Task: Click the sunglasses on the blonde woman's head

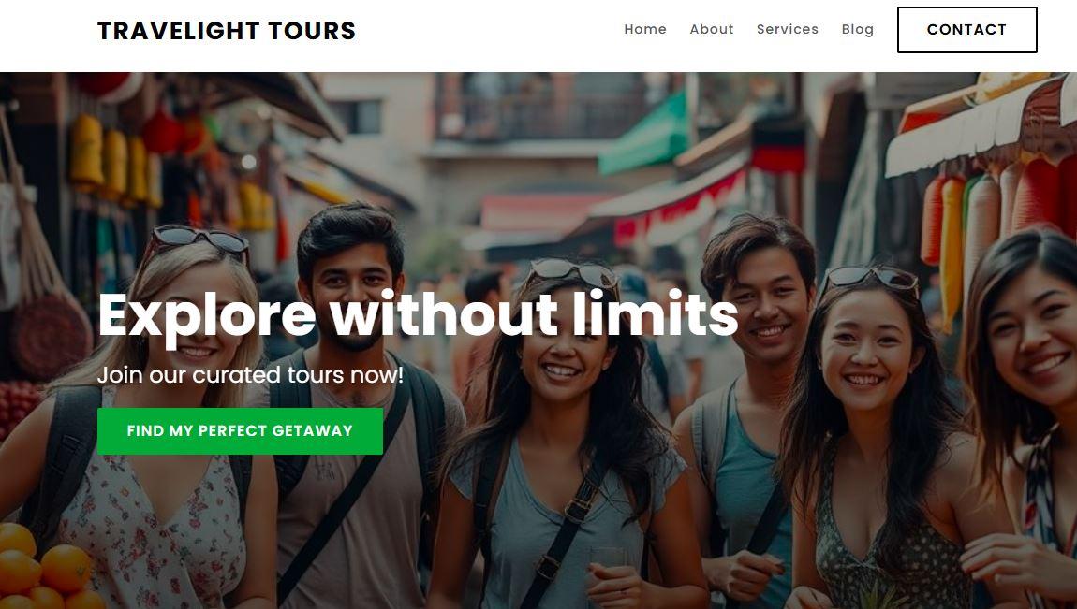Action: (x=199, y=239)
